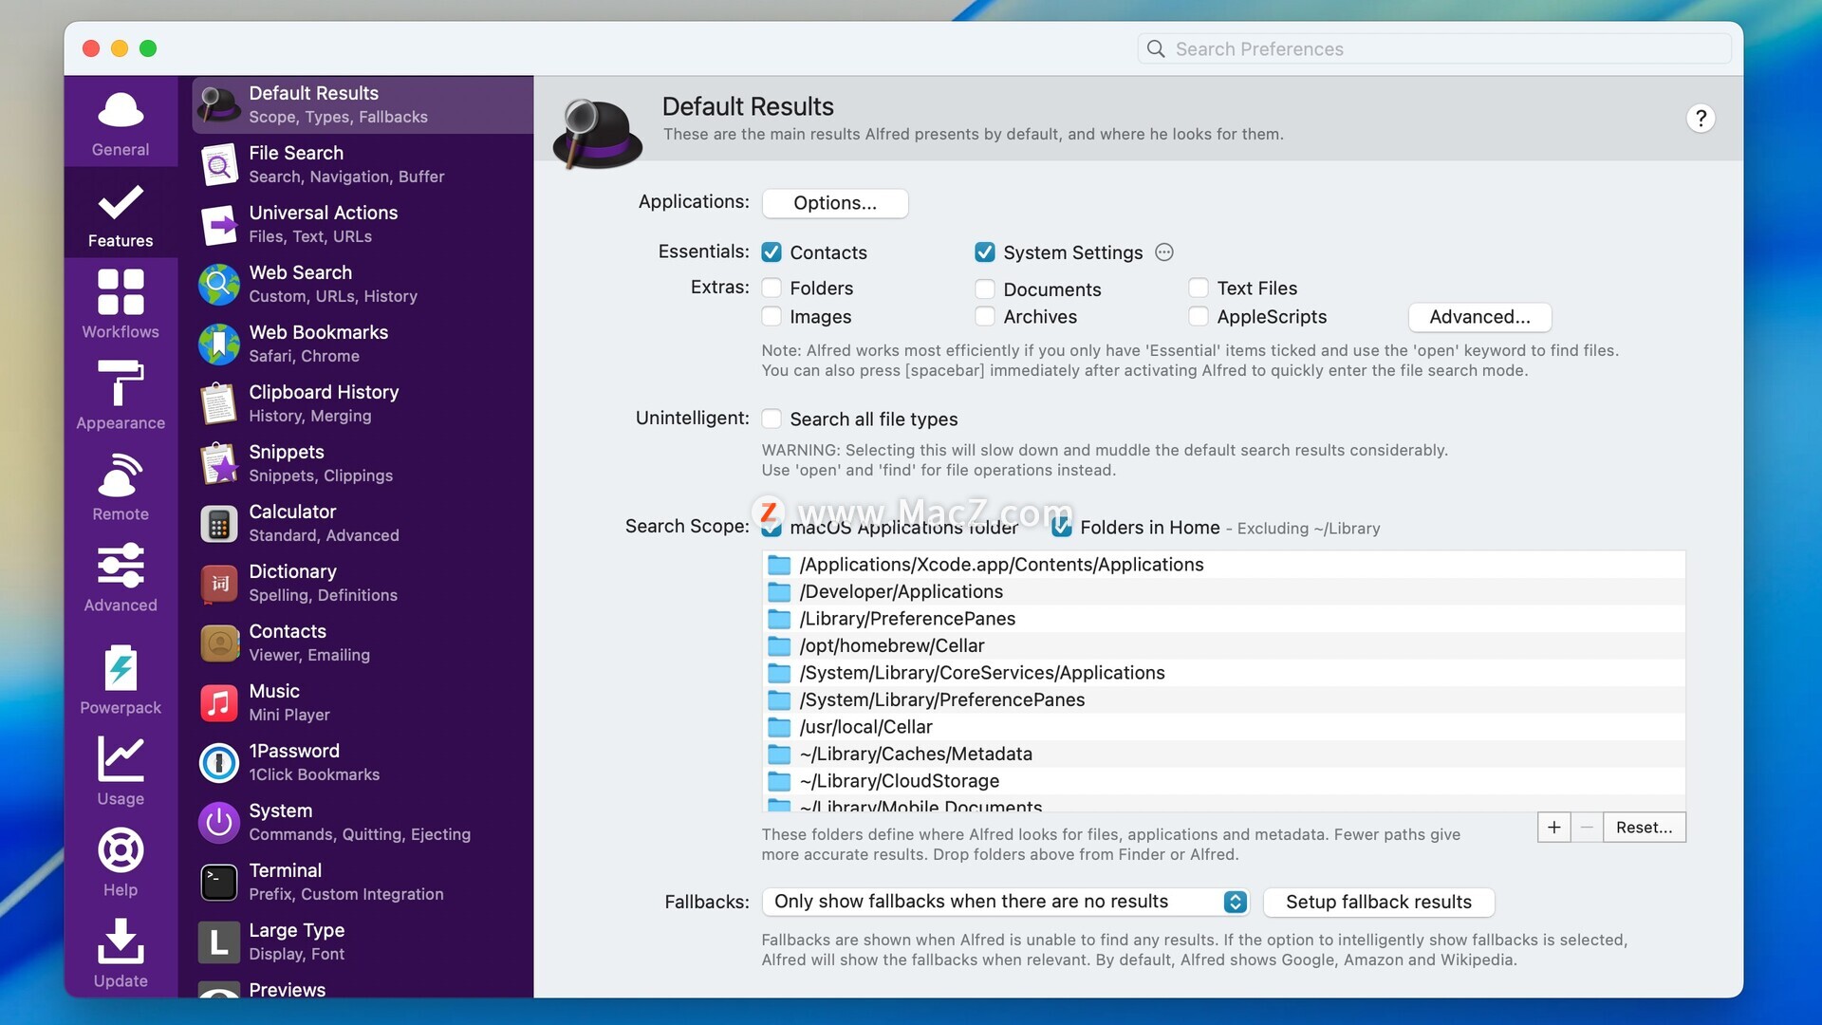Image resolution: width=1822 pixels, height=1025 pixels.
Task: Uncheck the Contacts essentials checkbox
Action: click(772, 252)
